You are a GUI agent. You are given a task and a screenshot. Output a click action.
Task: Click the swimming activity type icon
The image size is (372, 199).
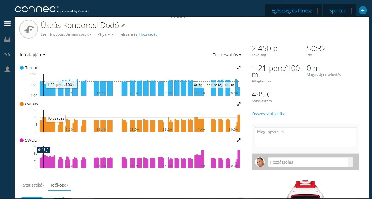[x=29, y=29]
